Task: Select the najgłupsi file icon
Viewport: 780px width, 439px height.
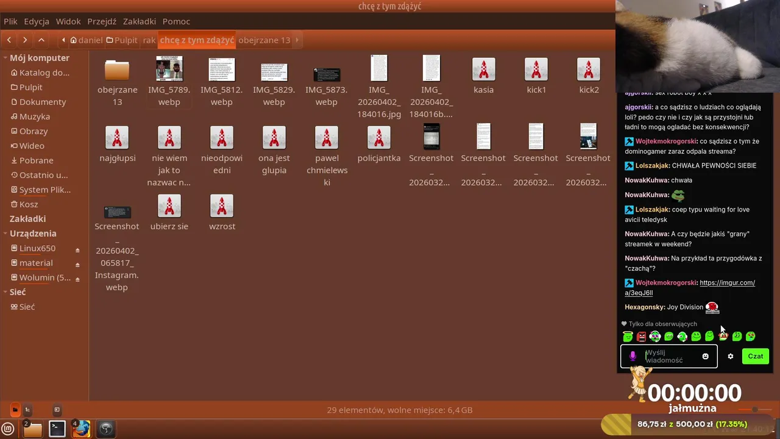Action: tap(117, 138)
